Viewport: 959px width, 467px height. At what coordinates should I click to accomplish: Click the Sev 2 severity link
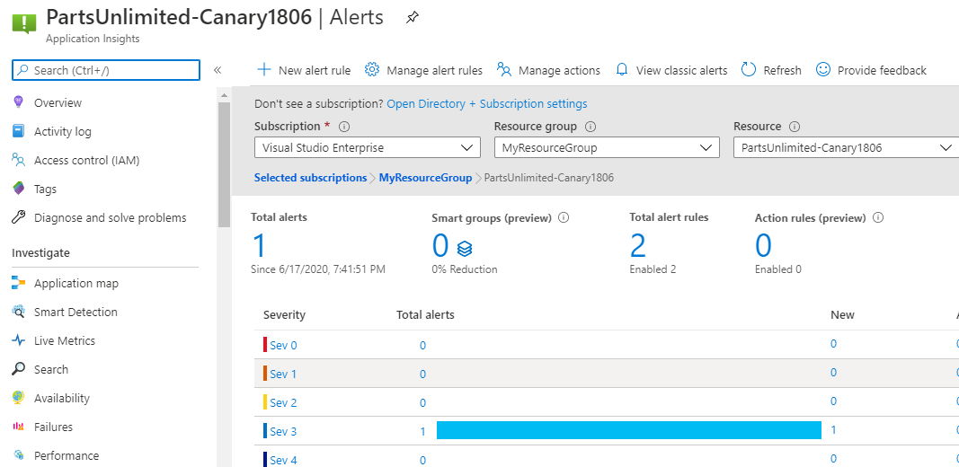pos(283,403)
